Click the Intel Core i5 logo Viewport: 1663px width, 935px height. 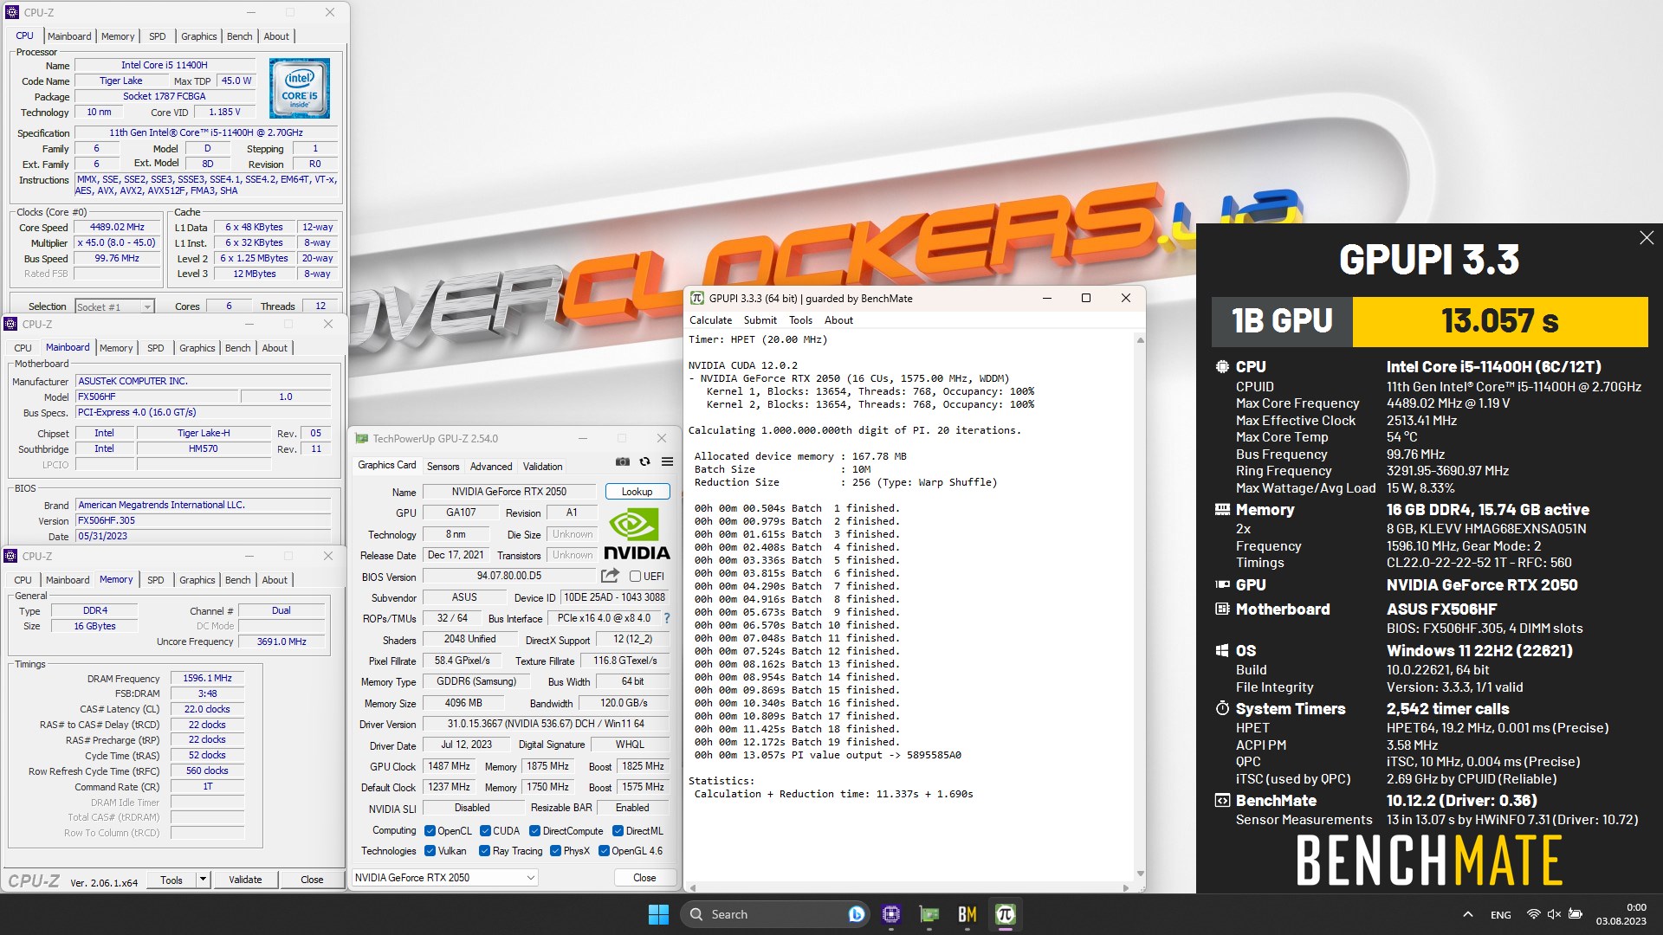pos(300,88)
